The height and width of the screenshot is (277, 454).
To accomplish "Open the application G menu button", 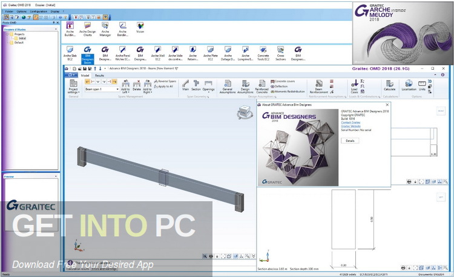I will 71,75.
